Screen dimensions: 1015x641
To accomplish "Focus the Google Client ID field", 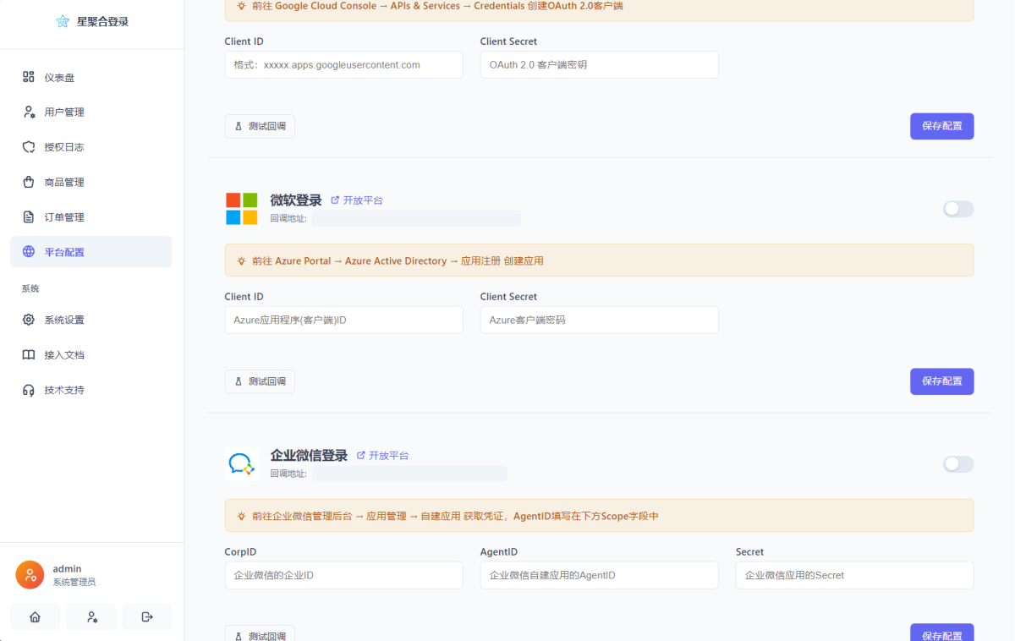I will click(x=344, y=65).
